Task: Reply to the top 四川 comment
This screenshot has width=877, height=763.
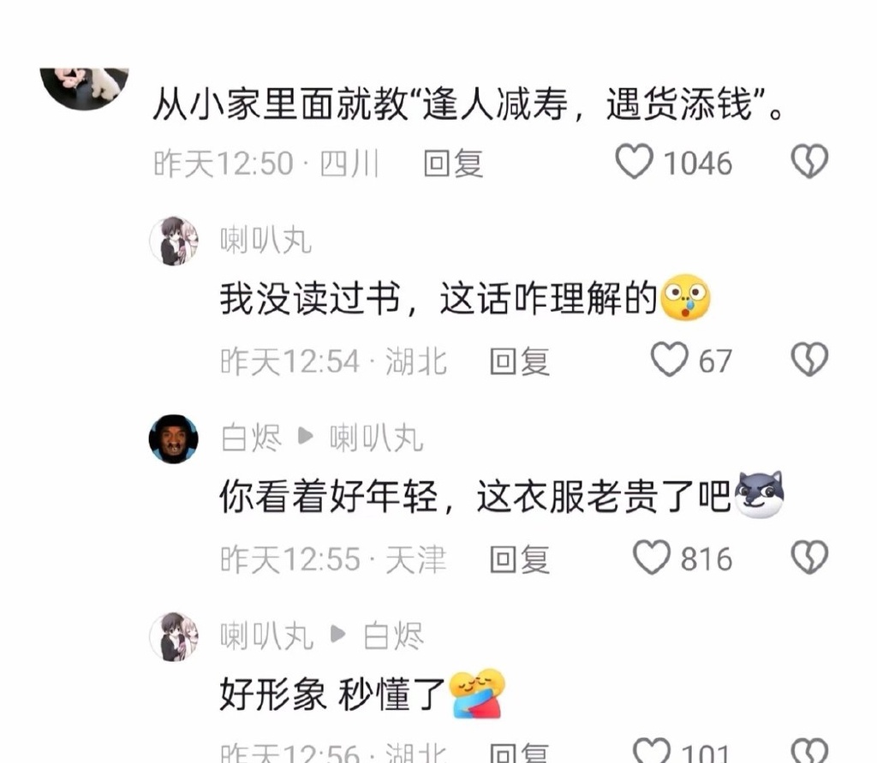Action: (x=453, y=164)
